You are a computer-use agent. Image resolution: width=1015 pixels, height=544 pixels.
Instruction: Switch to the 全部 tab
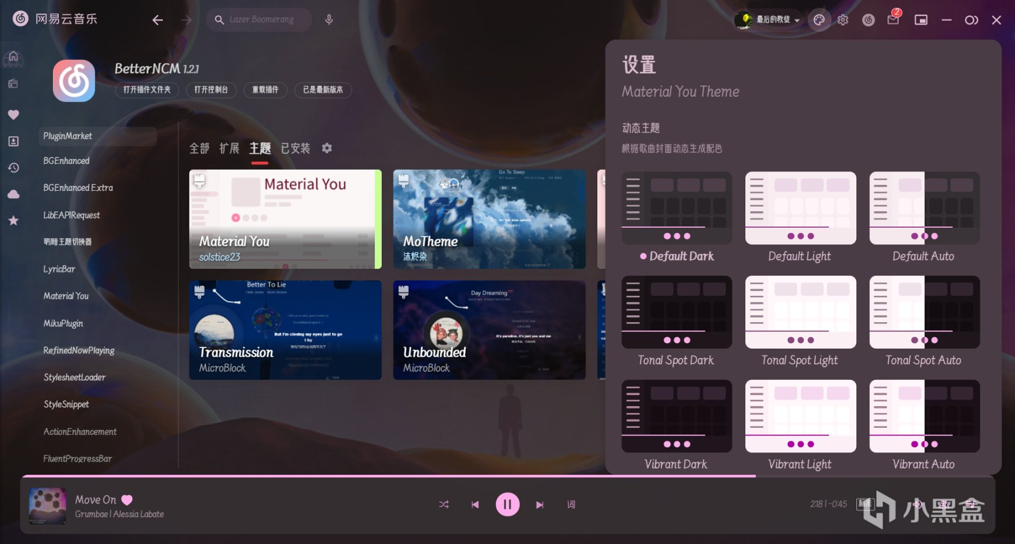[x=199, y=148]
